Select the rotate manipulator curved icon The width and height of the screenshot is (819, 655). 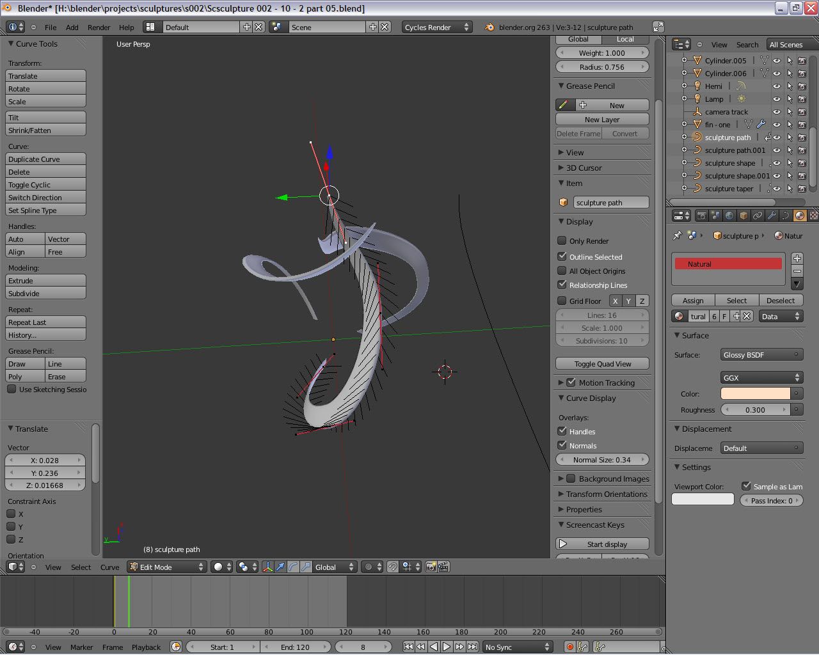pos(293,567)
